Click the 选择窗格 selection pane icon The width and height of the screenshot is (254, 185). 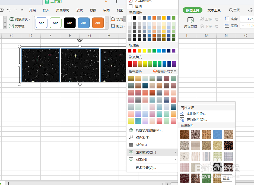(190, 20)
